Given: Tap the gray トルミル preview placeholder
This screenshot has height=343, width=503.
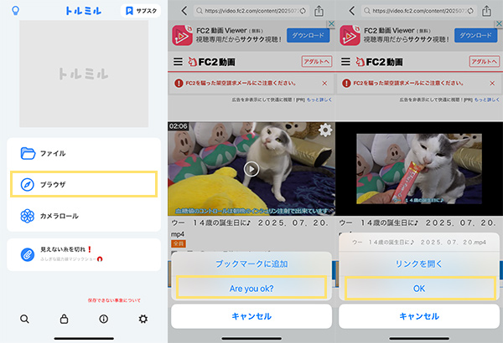Looking at the screenshot, I should pyautogui.click(x=84, y=74).
